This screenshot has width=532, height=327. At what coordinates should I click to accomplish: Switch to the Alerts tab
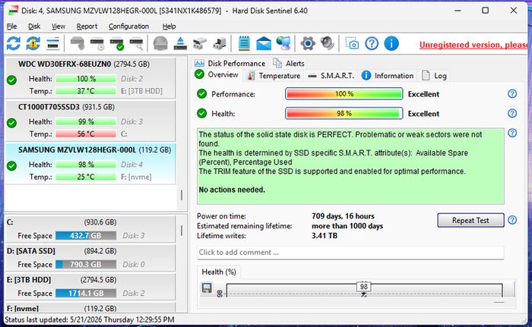(288, 64)
